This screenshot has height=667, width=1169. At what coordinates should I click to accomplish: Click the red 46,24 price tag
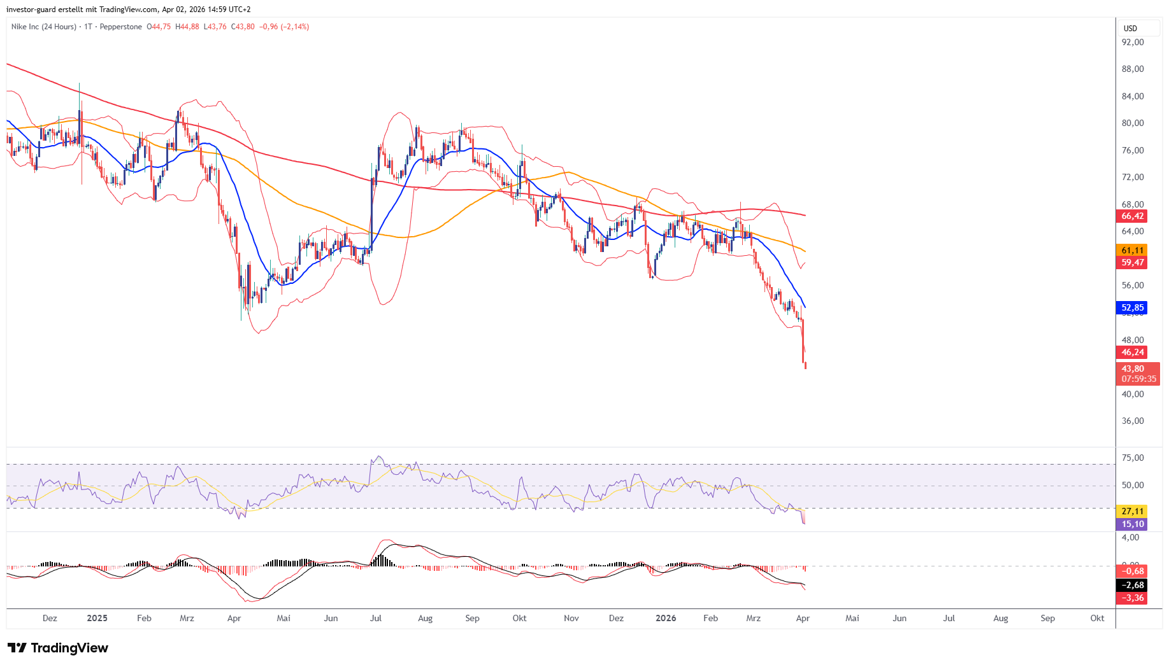1133,353
